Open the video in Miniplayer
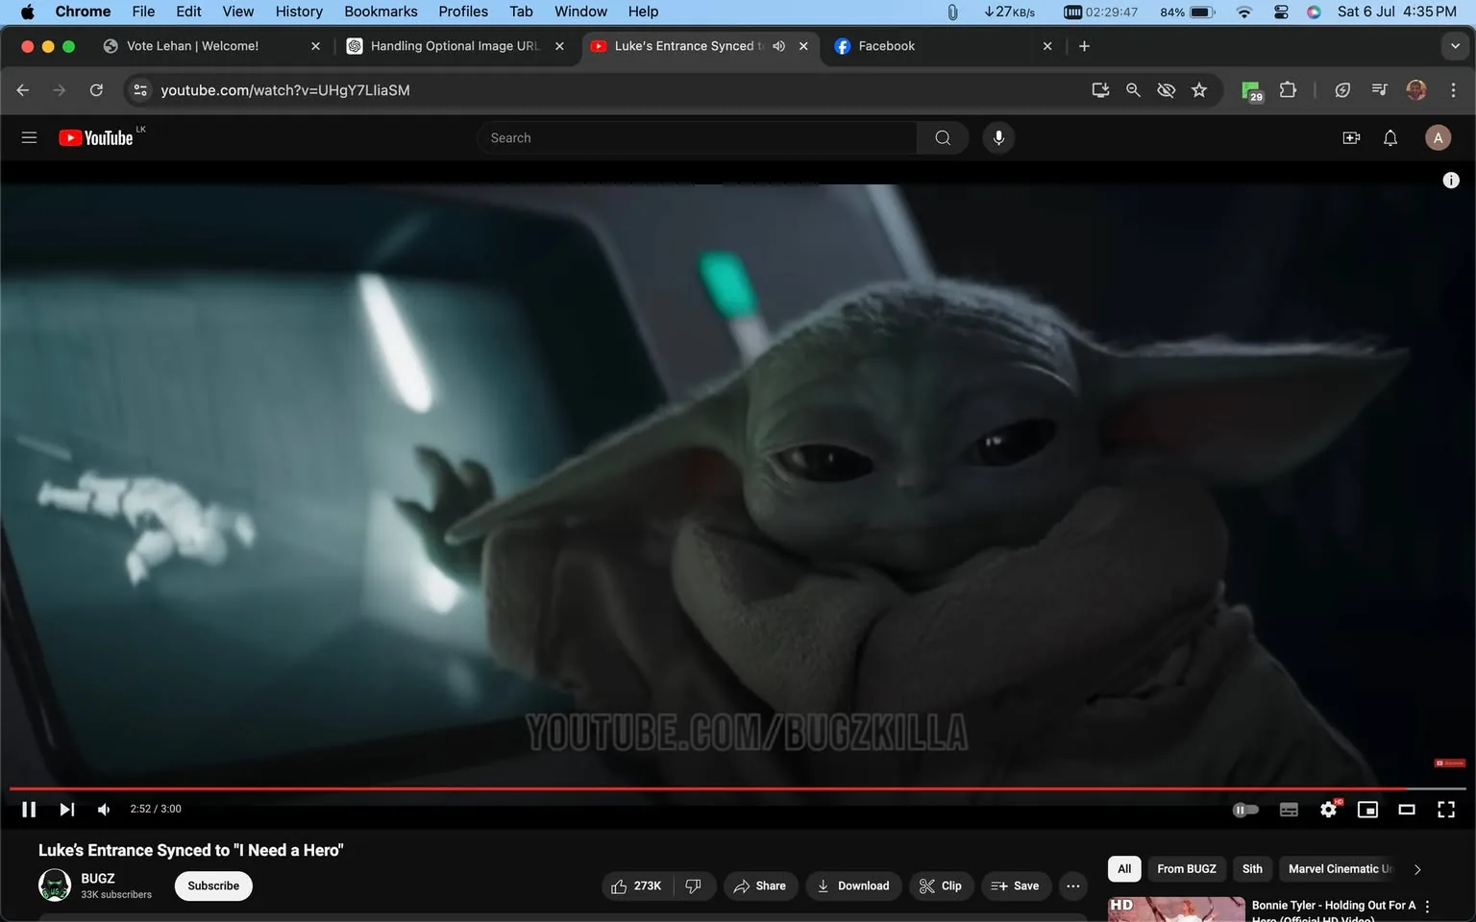1476x922 pixels. tap(1367, 809)
